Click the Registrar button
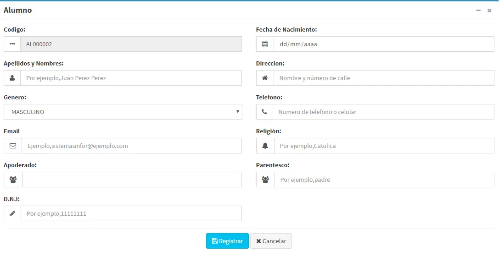The width and height of the screenshot is (499, 256). click(227, 241)
